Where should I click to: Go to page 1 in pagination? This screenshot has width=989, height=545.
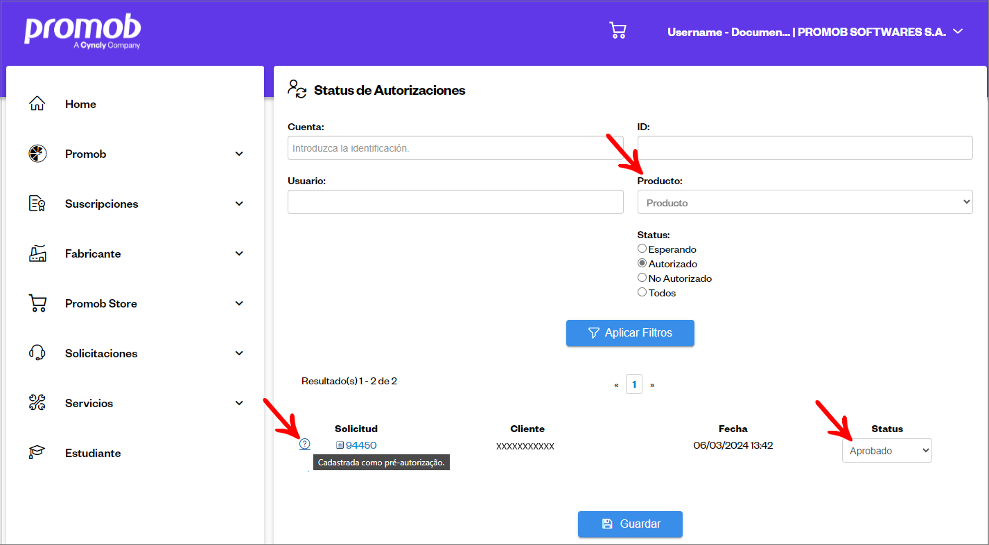(633, 384)
